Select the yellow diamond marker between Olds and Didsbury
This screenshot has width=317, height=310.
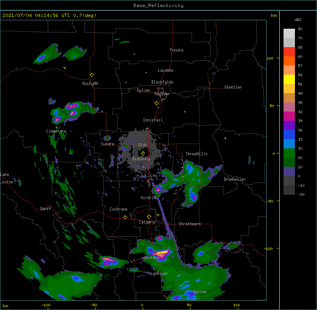point(143,154)
